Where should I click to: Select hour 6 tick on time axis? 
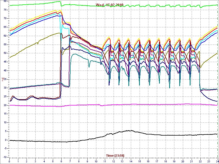[x=61, y=162]
